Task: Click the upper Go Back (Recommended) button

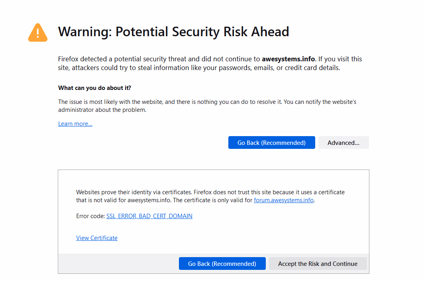Action: [271, 142]
